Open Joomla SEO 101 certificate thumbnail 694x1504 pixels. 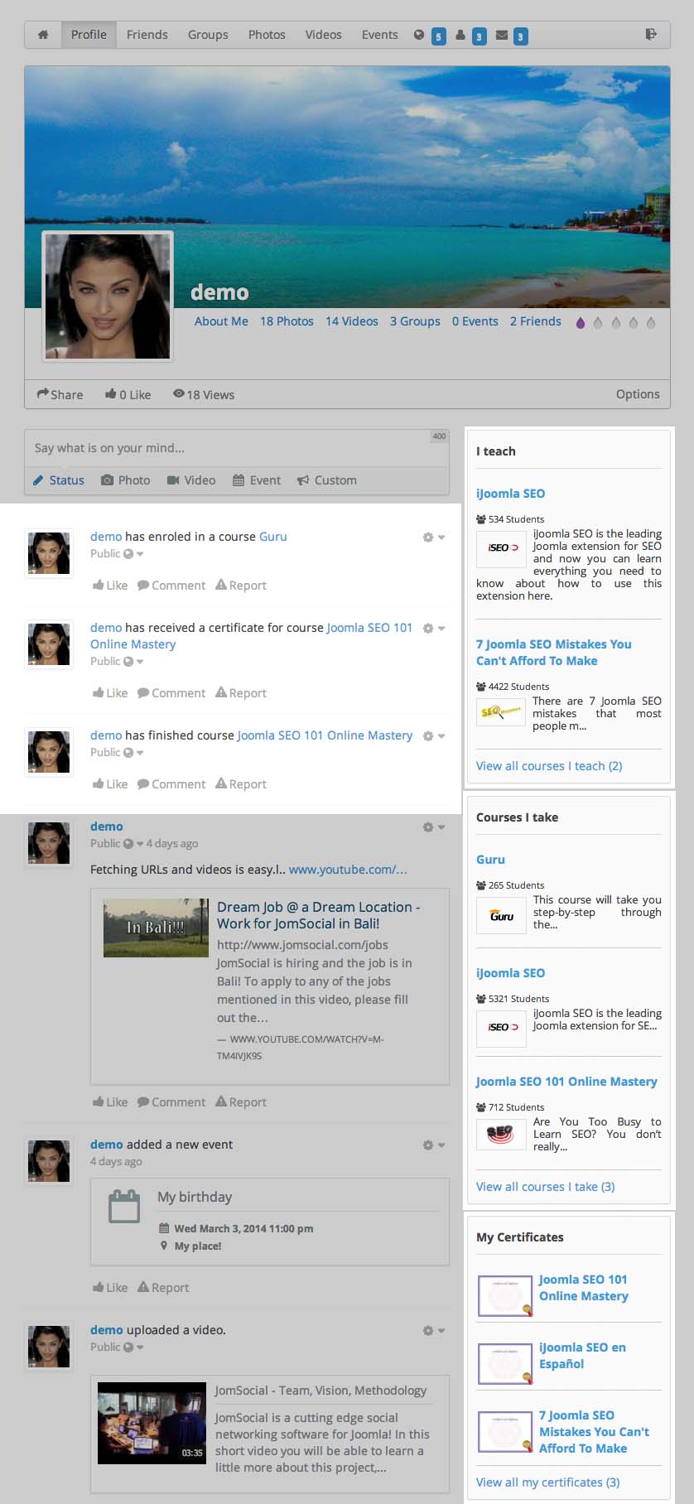point(505,1296)
